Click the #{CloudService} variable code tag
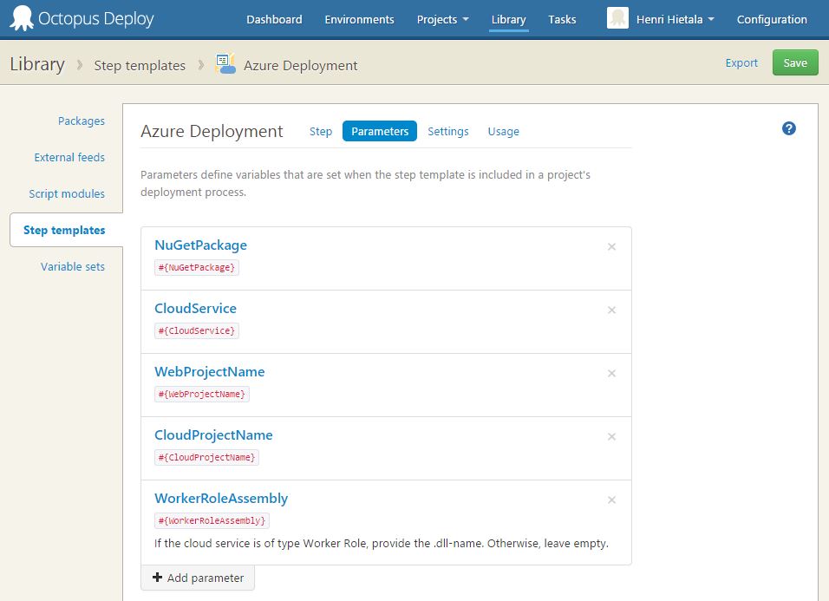Image resolution: width=829 pixels, height=601 pixels. [x=197, y=331]
